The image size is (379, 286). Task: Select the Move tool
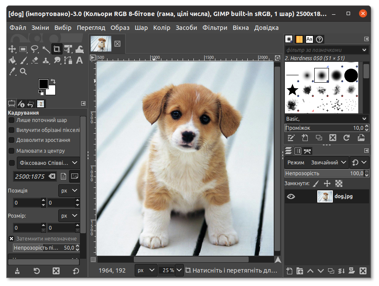click(x=12, y=49)
